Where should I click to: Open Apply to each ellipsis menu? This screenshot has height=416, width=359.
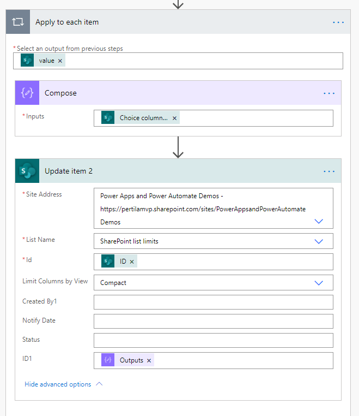coord(338,22)
